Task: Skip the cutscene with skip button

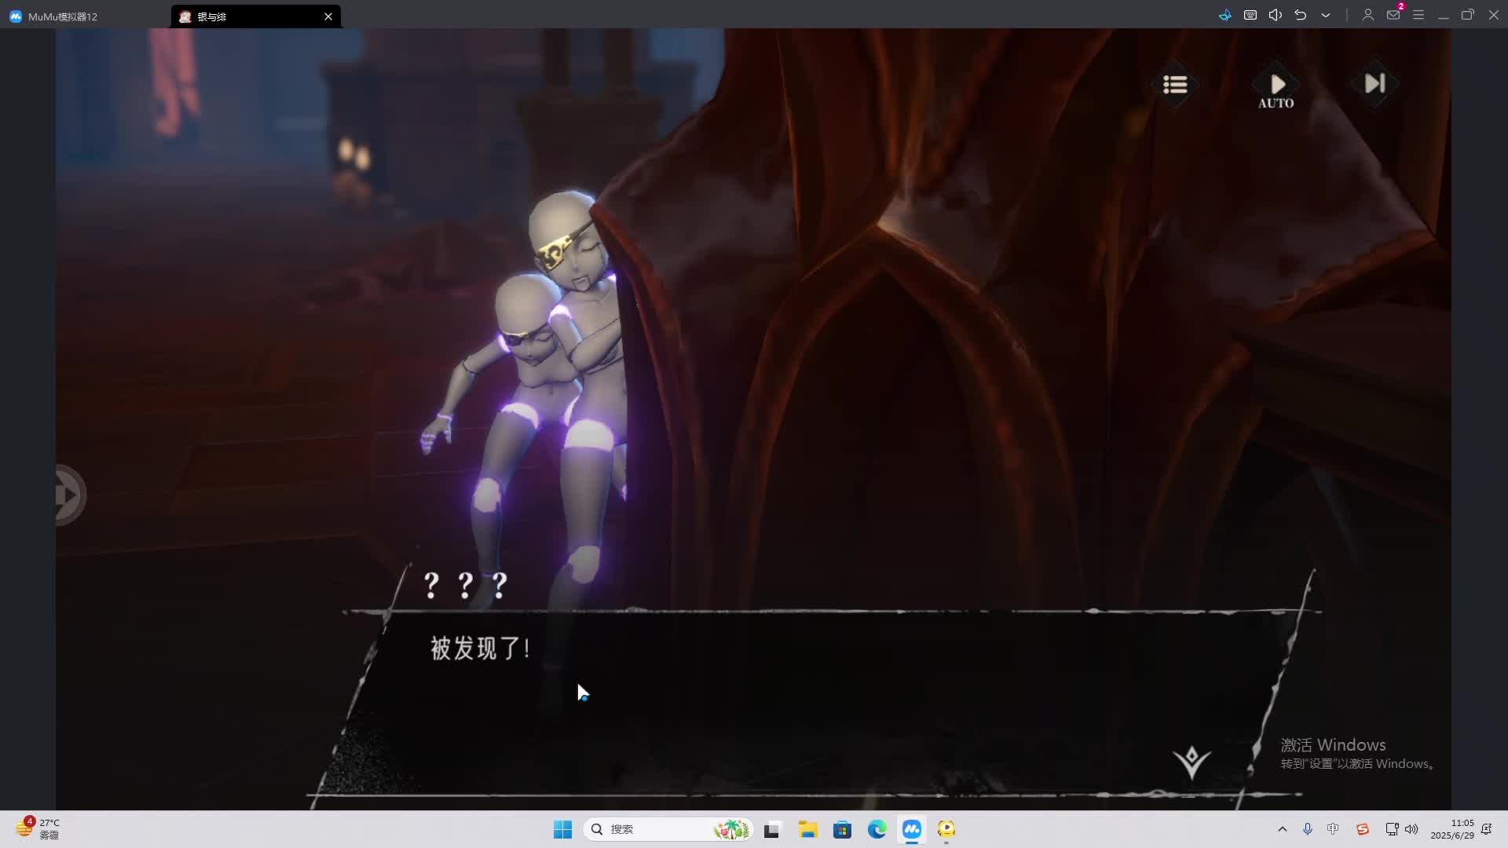Action: (x=1374, y=83)
